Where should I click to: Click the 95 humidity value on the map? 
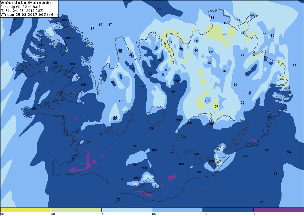(39, 90)
